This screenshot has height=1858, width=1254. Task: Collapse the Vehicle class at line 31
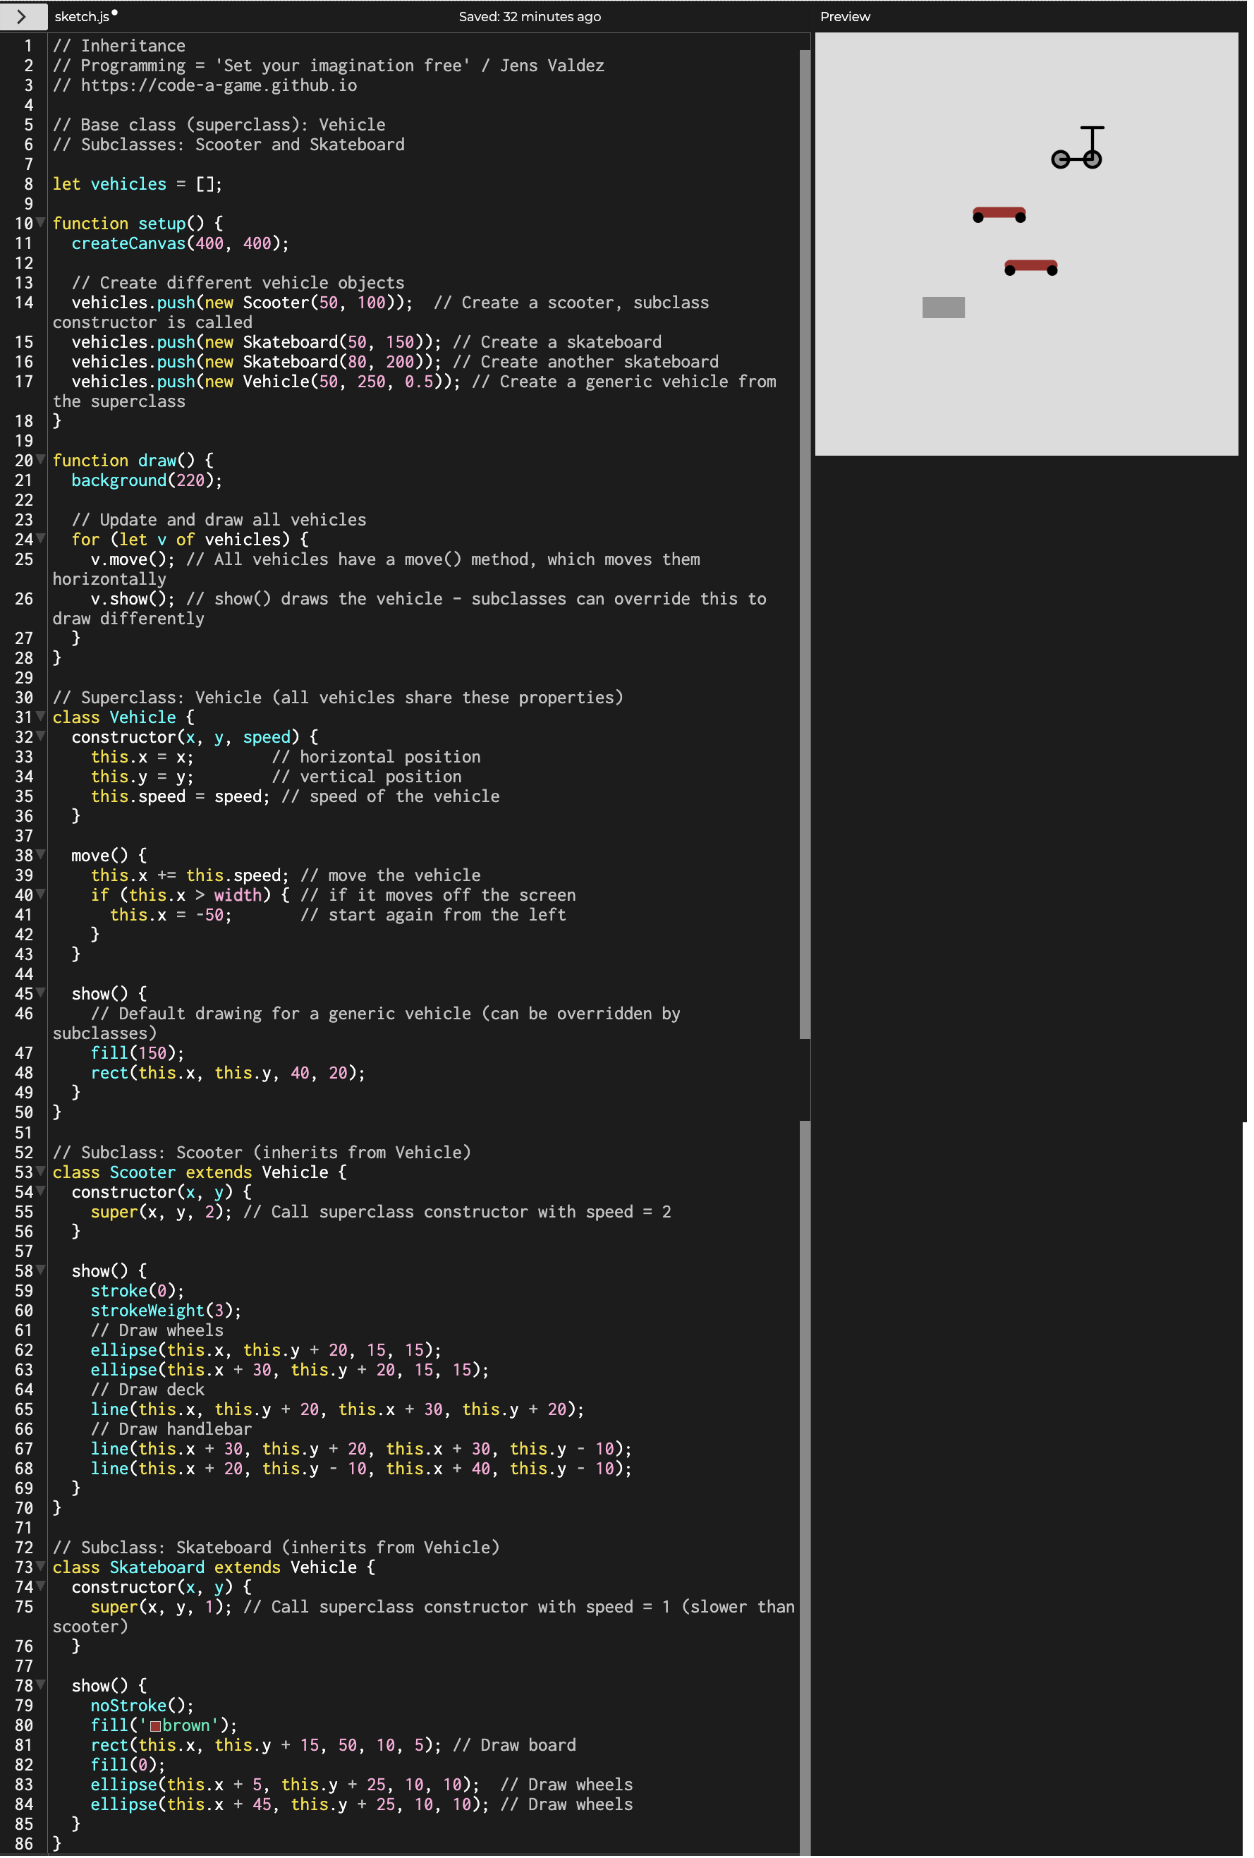[x=41, y=717]
